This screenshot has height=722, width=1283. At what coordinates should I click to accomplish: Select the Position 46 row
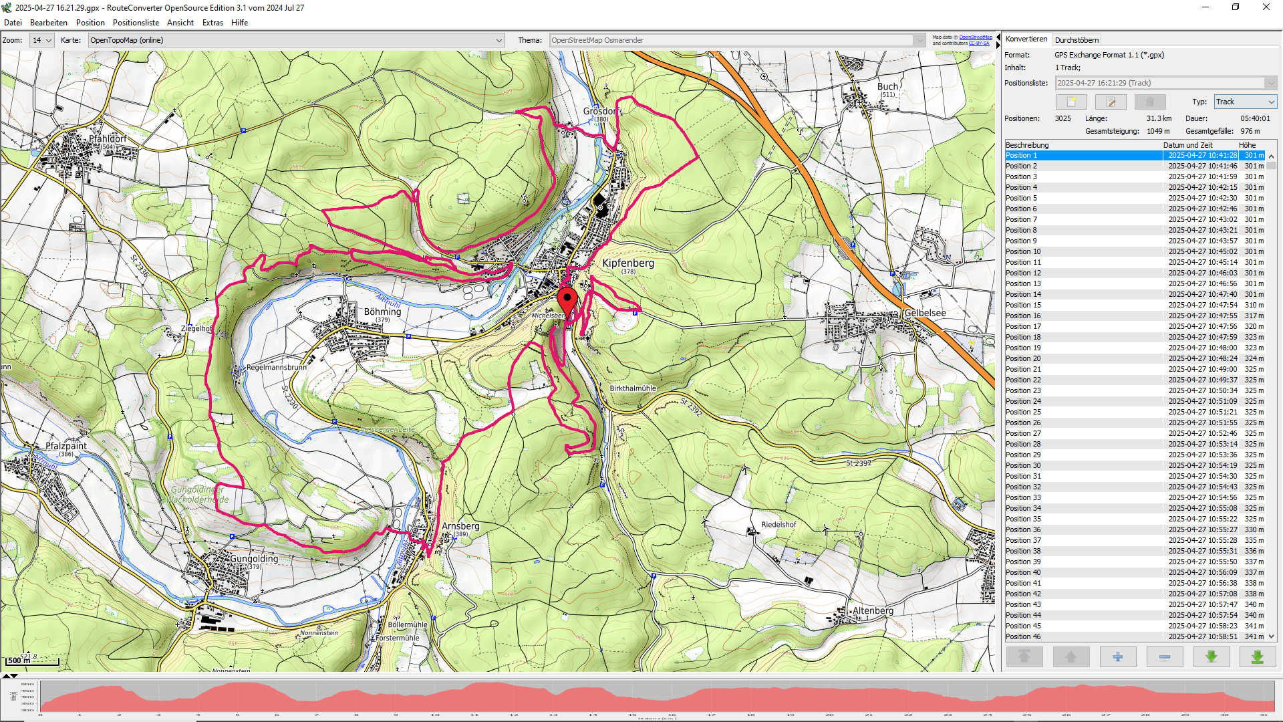[1135, 636]
